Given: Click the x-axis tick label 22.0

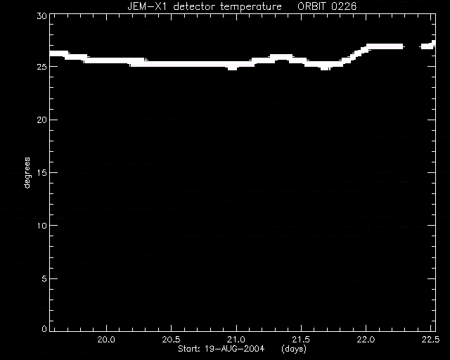Looking at the screenshot, I should pos(366,340).
